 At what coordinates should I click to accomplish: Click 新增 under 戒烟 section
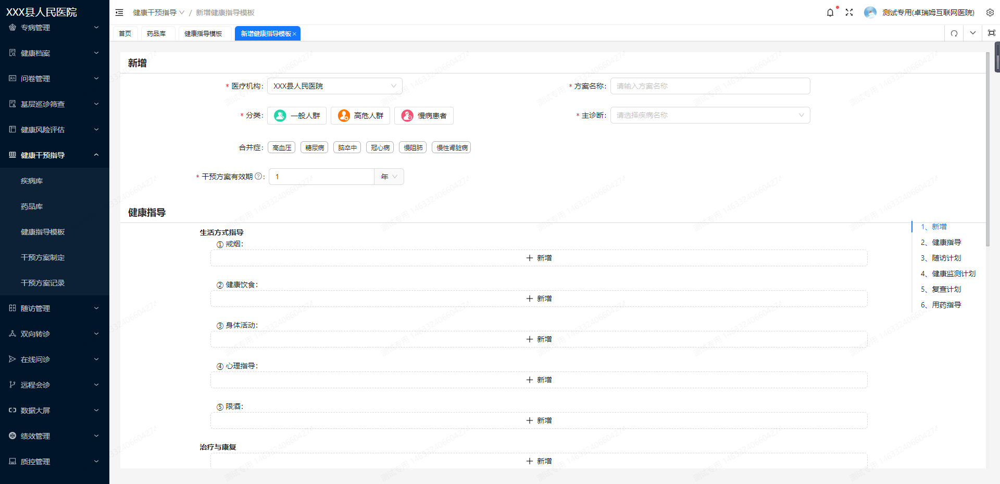539,258
